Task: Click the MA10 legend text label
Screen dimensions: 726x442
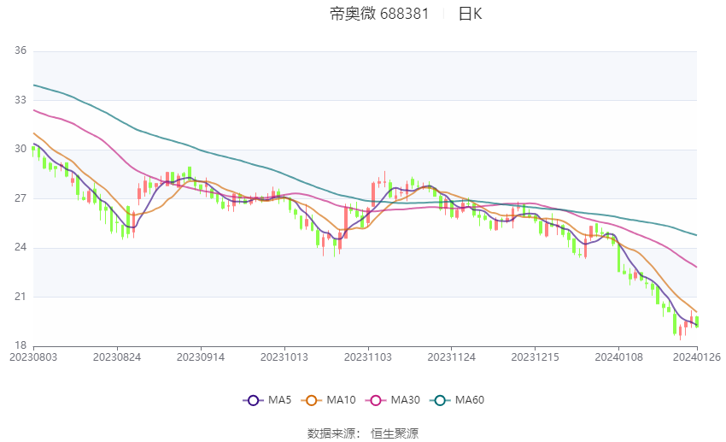Action: click(341, 400)
